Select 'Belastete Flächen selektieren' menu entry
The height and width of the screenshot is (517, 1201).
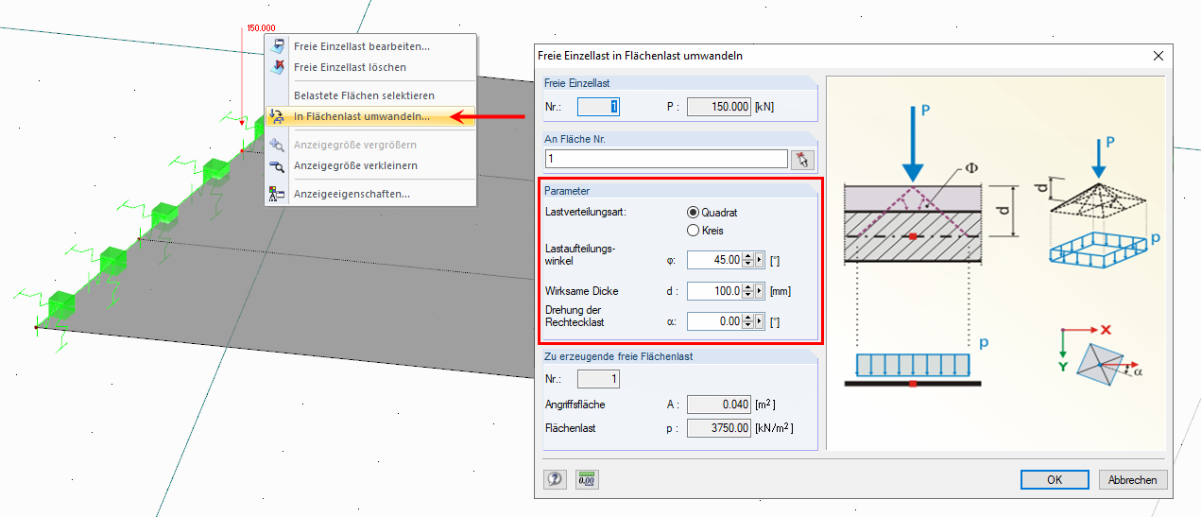(x=370, y=95)
